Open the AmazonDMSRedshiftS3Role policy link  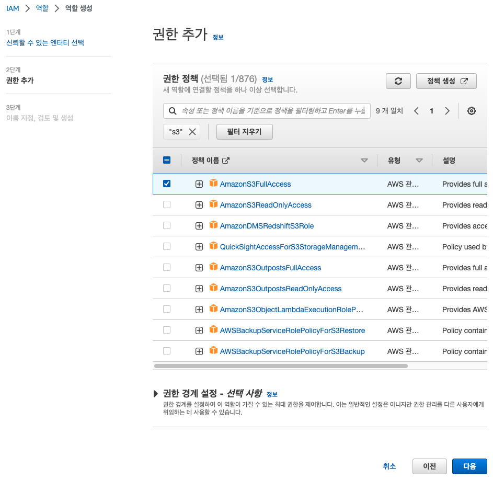point(267,226)
